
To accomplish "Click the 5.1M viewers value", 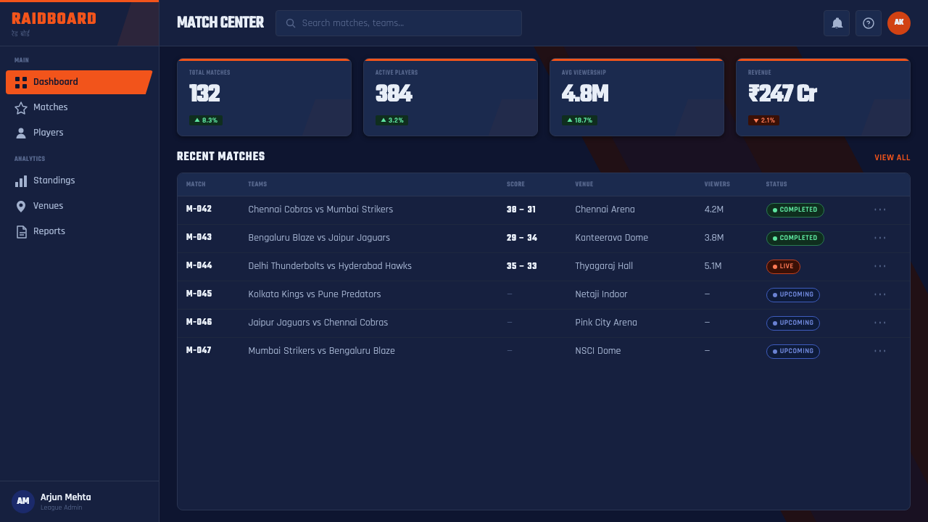I will tap(713, 266).
